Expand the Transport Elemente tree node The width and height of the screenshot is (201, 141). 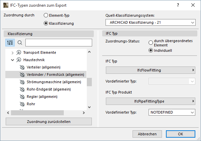point(13,52)
